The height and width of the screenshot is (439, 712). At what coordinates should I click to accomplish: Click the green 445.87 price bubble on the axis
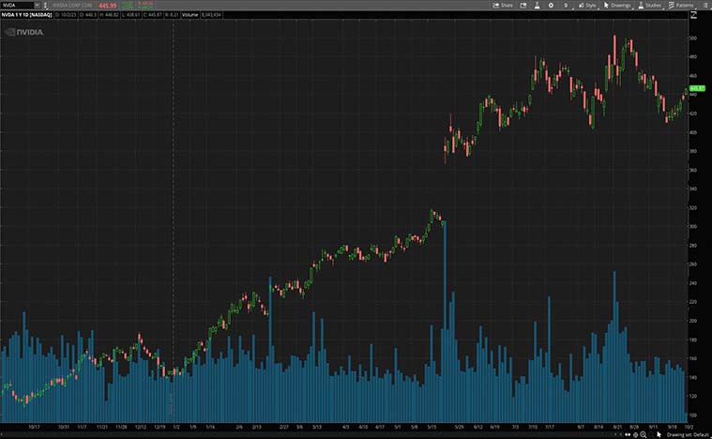point(697,88)
